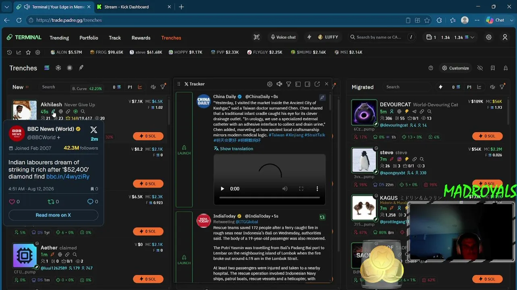Open ticker bar settings gear
This screenshot has height=290, width=517.
(x=38, y=52)
